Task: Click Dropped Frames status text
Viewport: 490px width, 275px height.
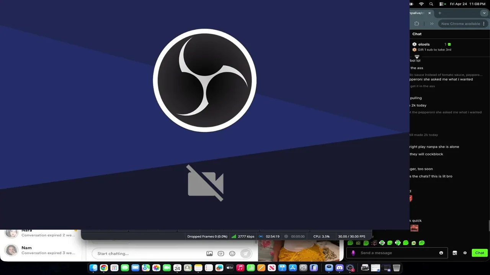Action: click(207, 236)
